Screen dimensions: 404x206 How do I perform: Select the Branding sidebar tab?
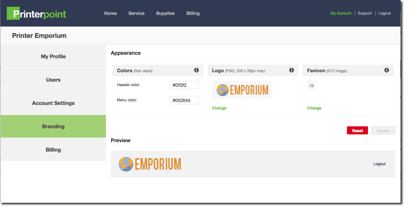coord(53,126)
